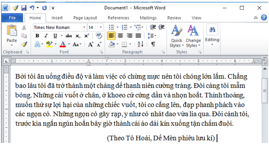Click the Clear Formatting icon
This screenshot has width=269, height=161.
[99, 36]
